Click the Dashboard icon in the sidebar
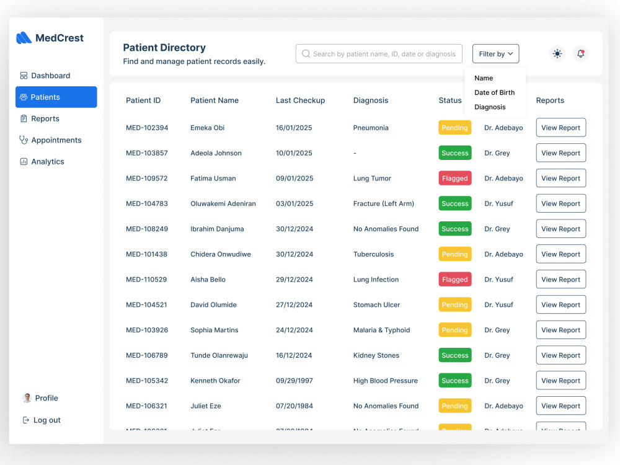The height and width of the screenshot is (465, 620). pos(24,76)
